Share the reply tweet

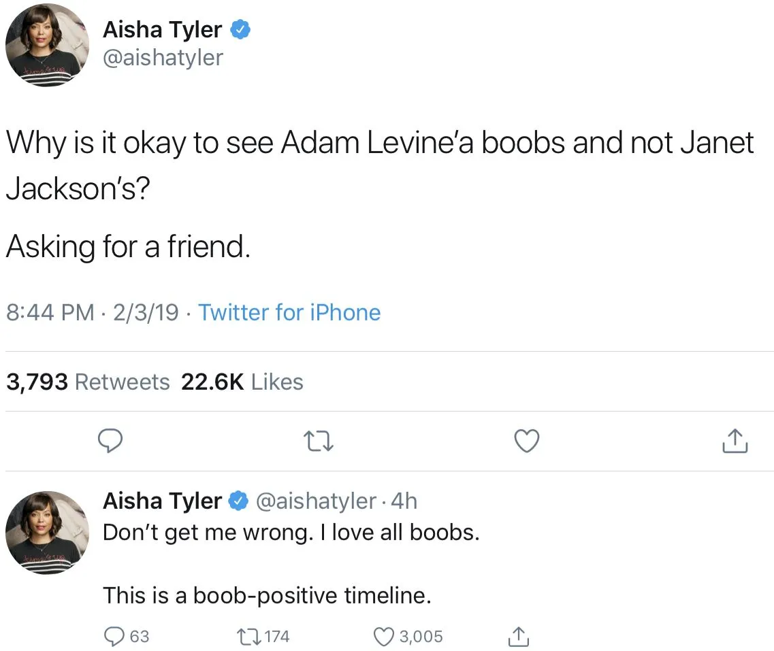coord(518,635)
